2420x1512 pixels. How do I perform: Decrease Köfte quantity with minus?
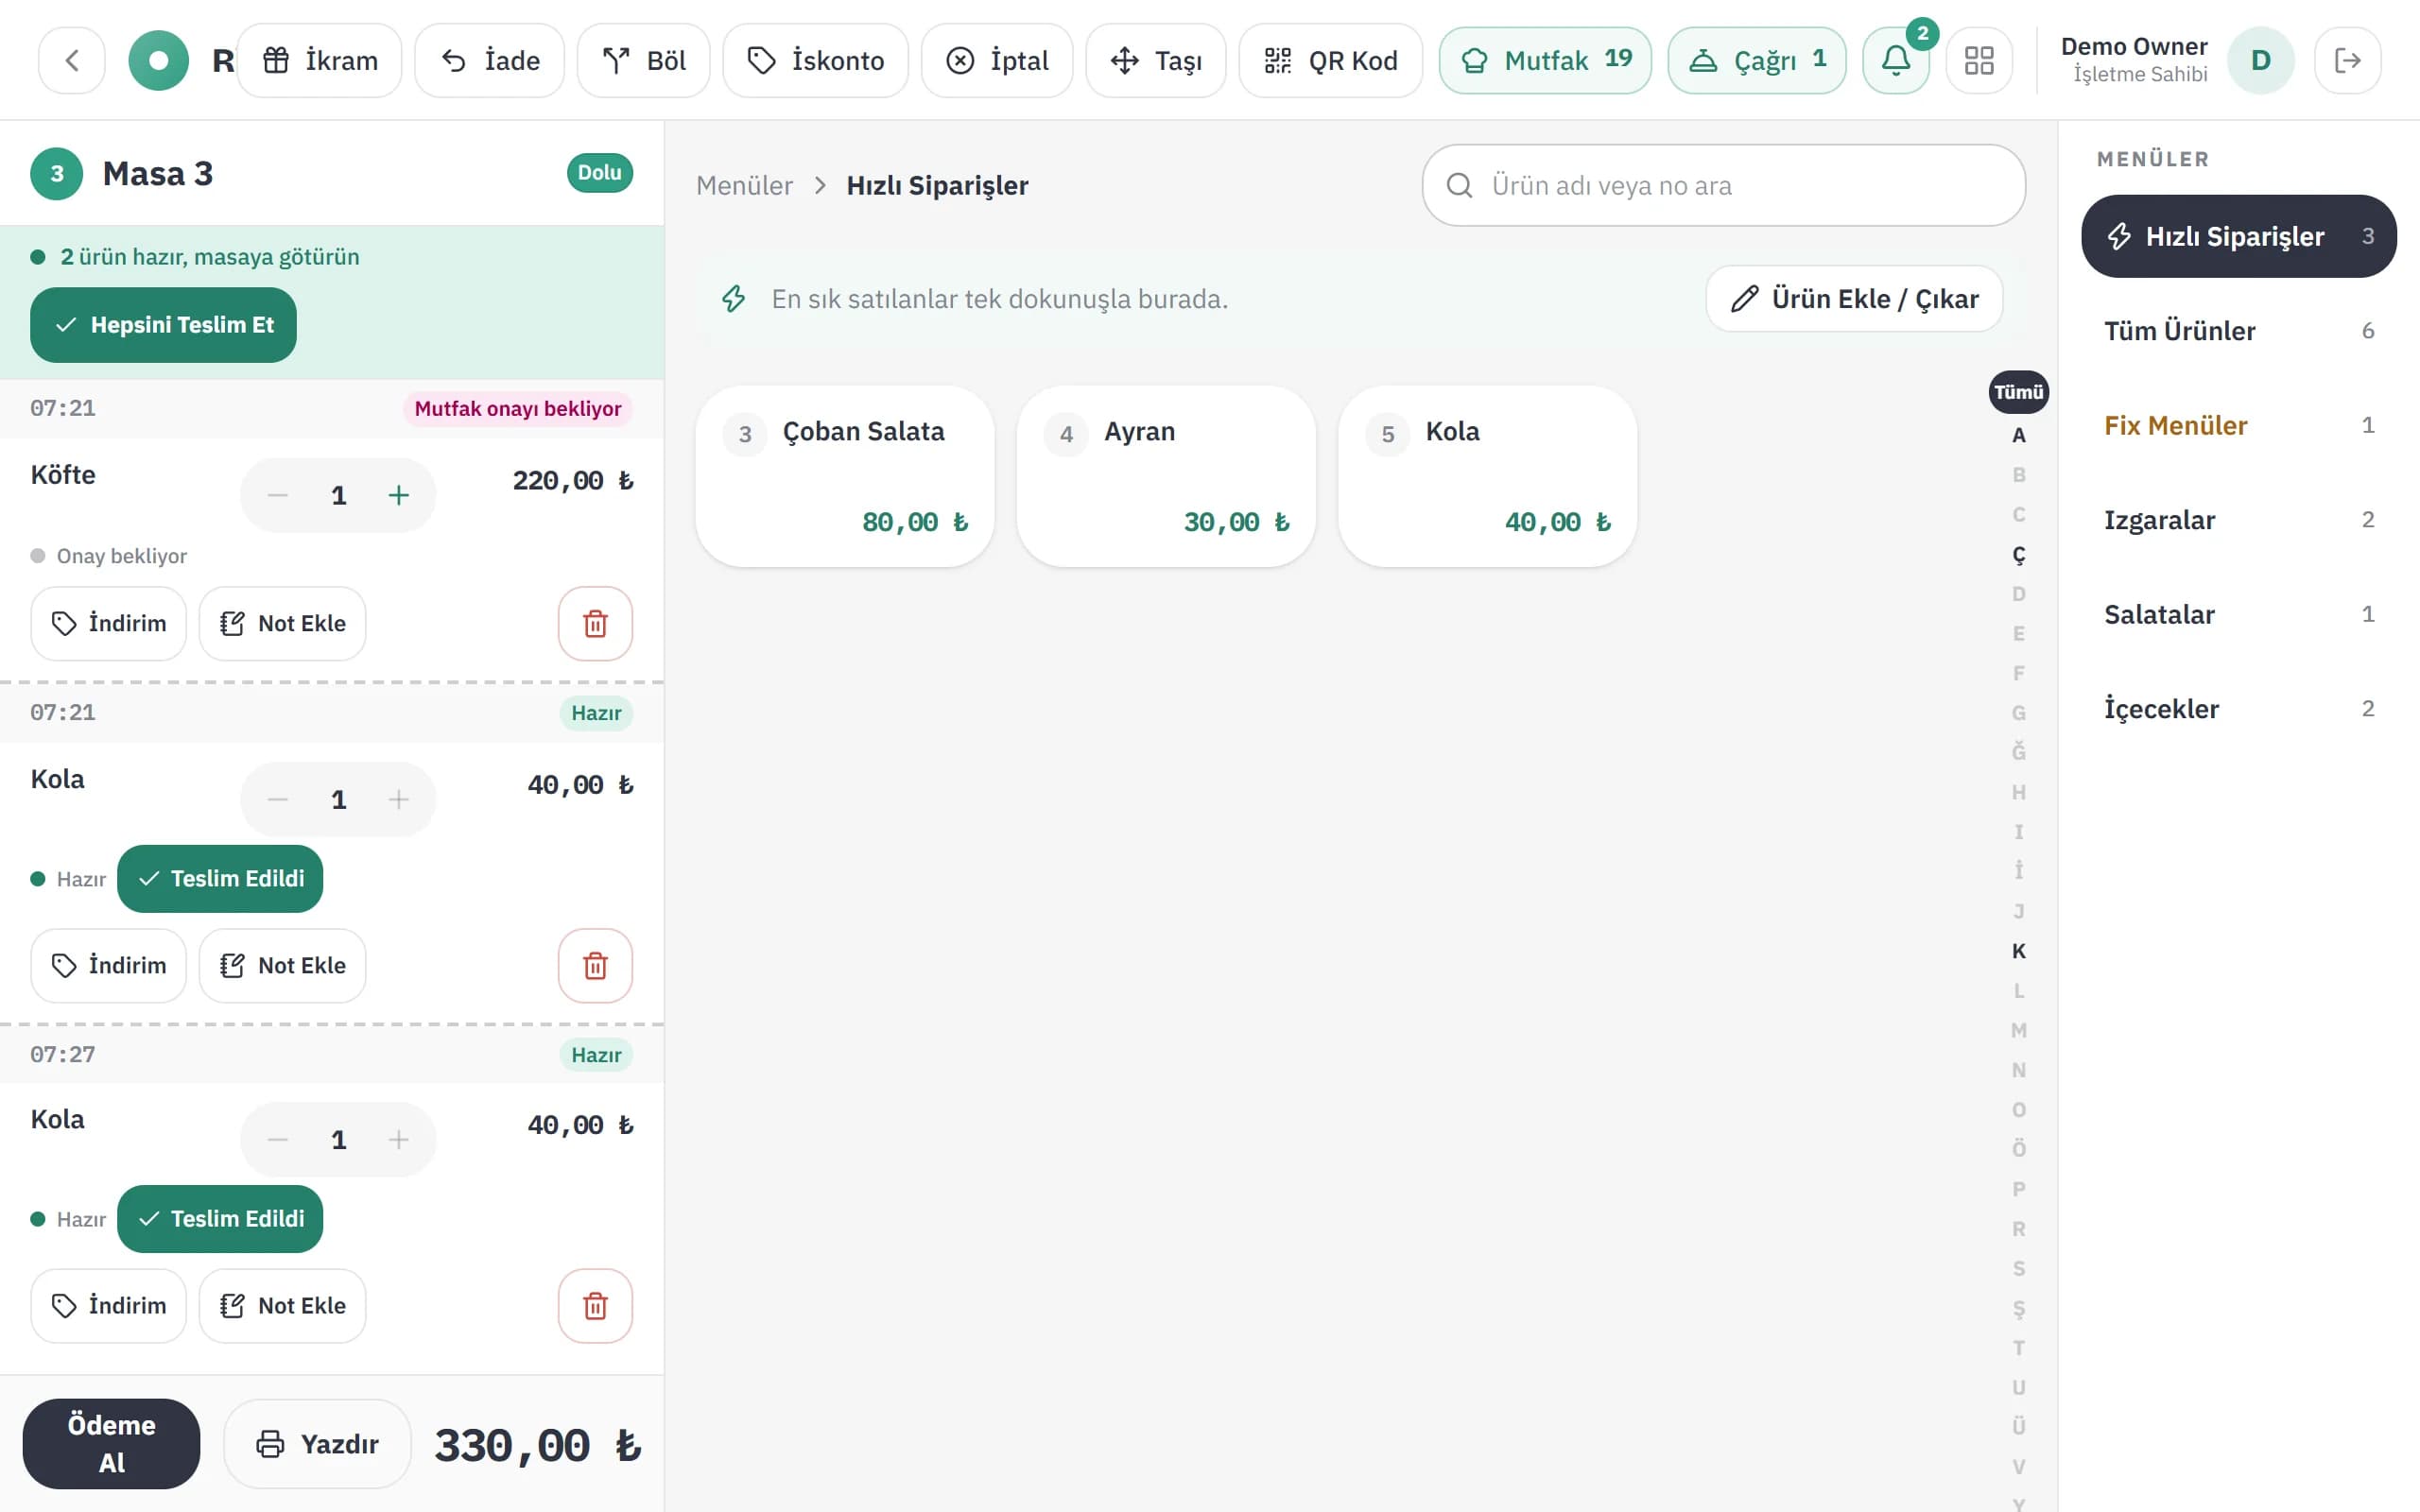278,495
